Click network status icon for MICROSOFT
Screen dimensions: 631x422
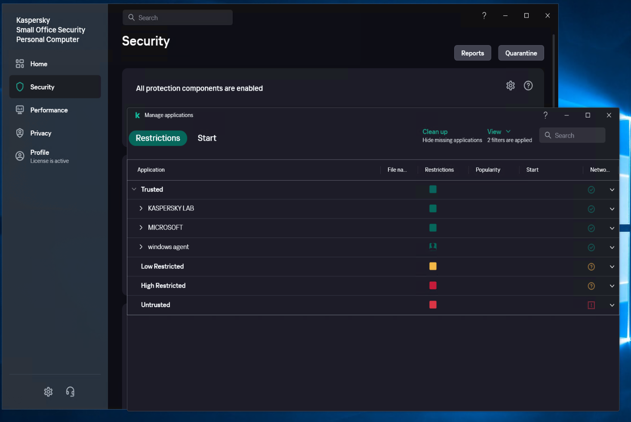click(591, 228)
